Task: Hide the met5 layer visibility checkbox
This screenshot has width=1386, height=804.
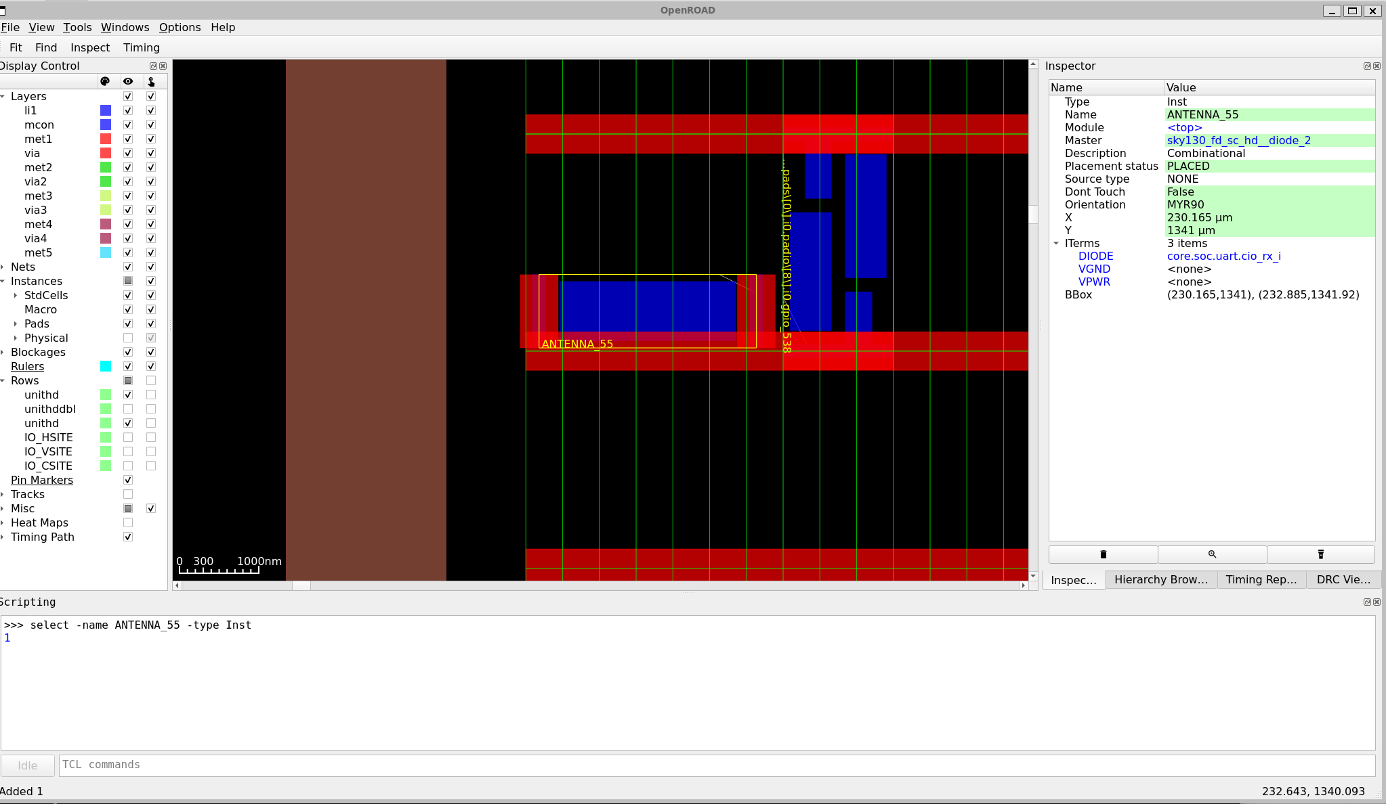Action: pyautogui.click(x=128, y=252)
